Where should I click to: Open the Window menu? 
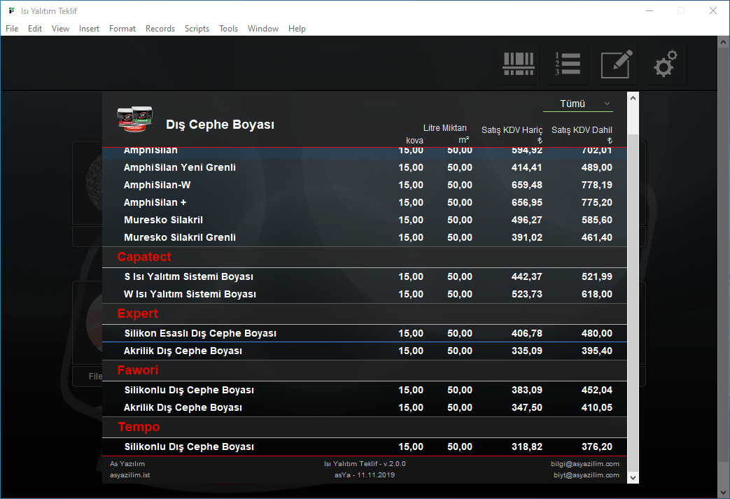click(263, 29)
